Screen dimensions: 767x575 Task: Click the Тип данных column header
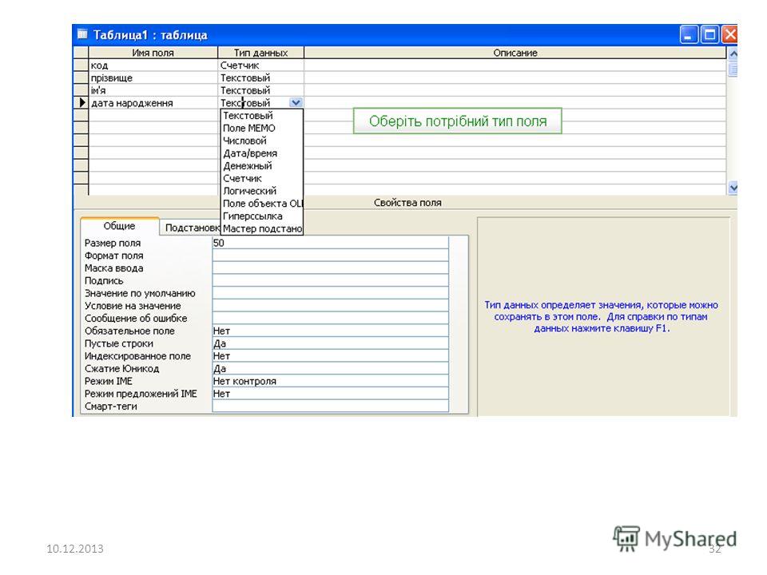(x=260, y=53)
